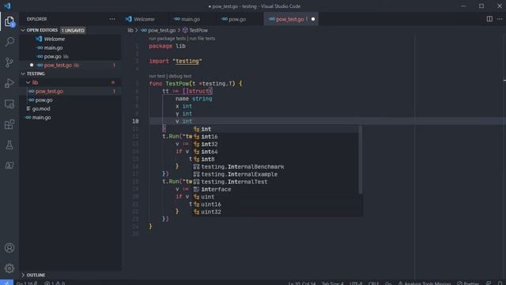This screenshot has height=285, width=506.
Task: Click the bottom activity bar icon below flask
Action: click(x=9, y=165)
